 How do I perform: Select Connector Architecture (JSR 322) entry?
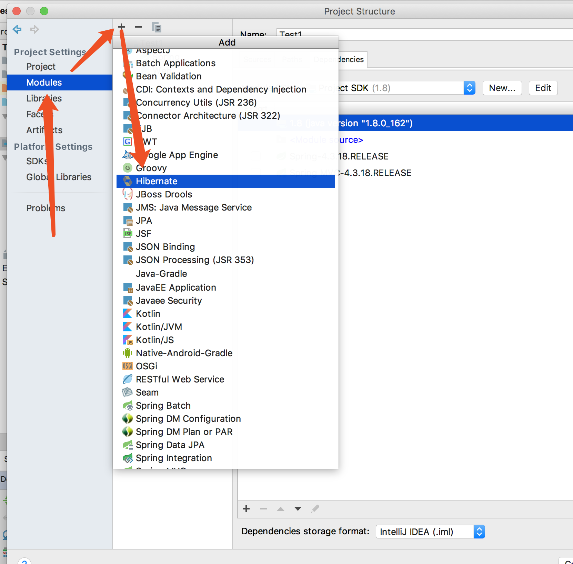click(226, 116)
